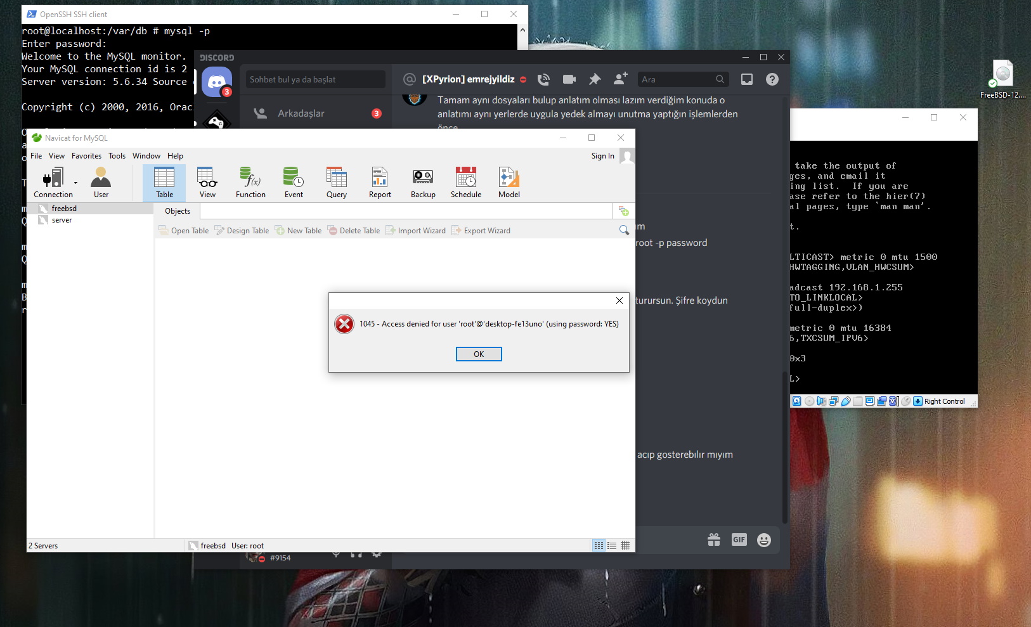Open the Help menu in Navicat
The image size is (1031, 627).
(x=175, y=156)
